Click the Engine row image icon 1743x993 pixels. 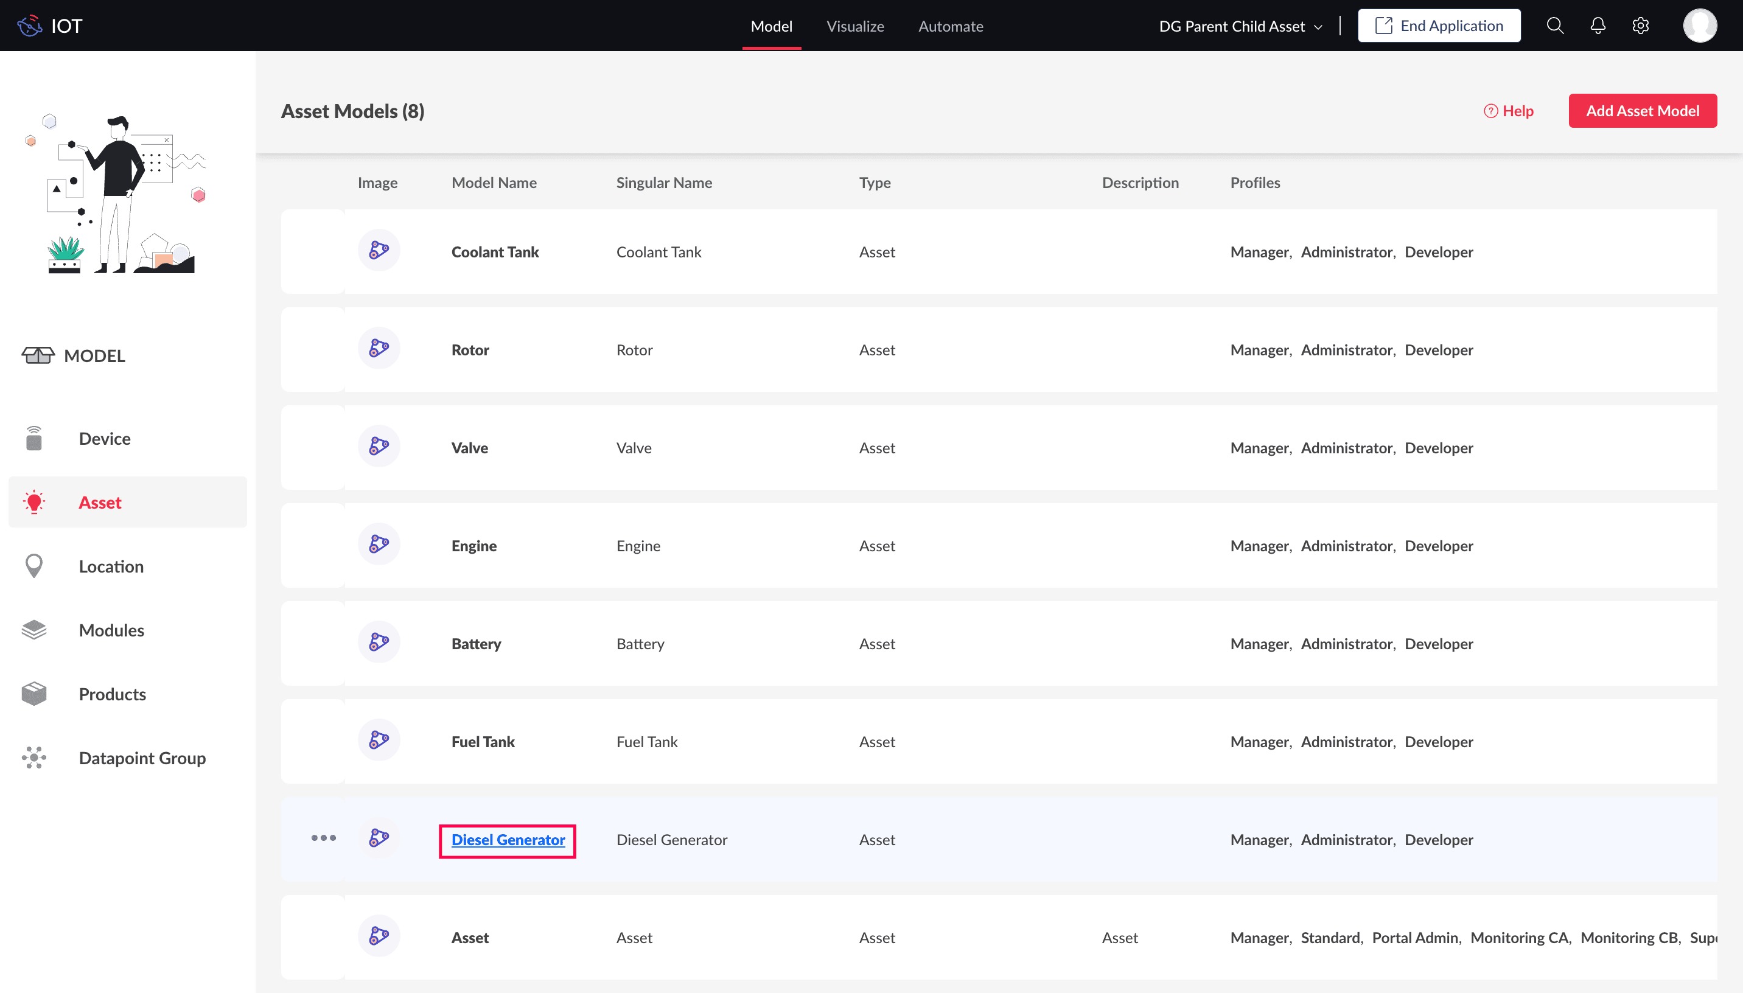click(x=379, y=544)
